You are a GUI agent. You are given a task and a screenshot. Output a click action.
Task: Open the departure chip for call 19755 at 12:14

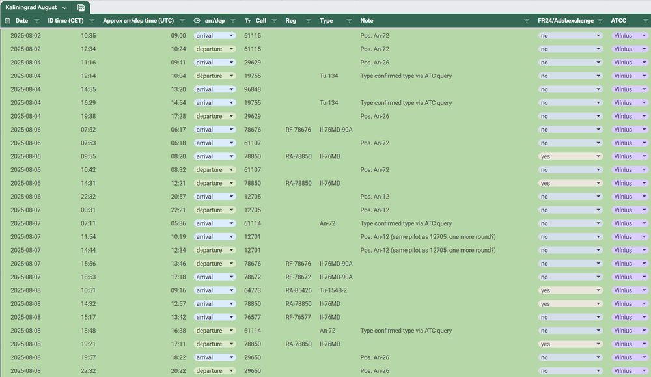(x=215, y=76)
